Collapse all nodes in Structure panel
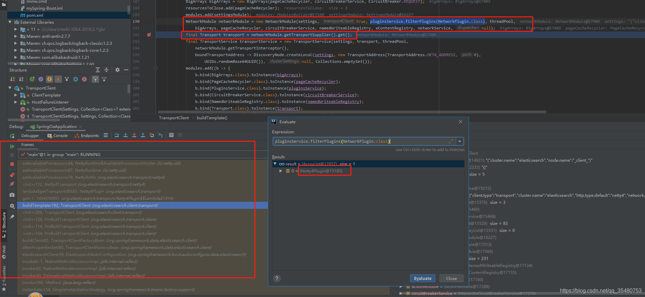 pos(106,70)
